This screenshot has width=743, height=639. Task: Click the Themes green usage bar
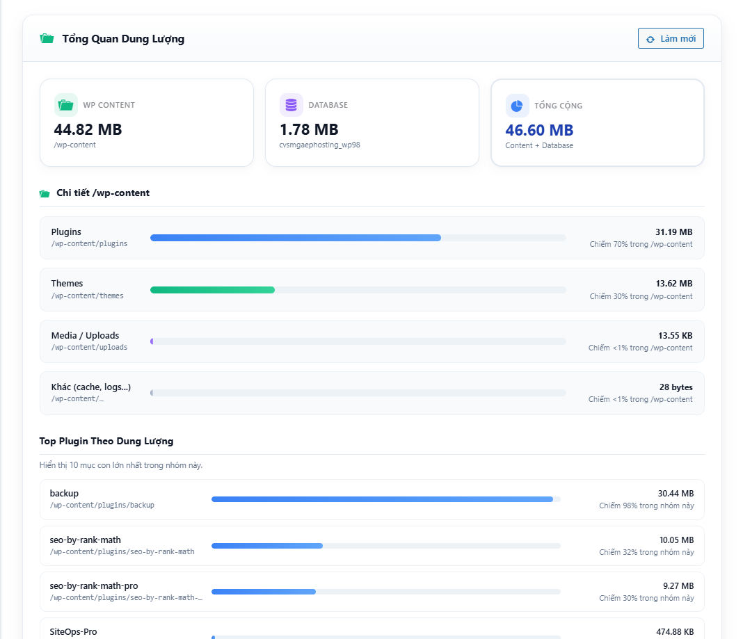pyautogui.click(x=358, y=290)
